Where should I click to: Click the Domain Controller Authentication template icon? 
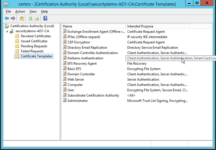65,53
